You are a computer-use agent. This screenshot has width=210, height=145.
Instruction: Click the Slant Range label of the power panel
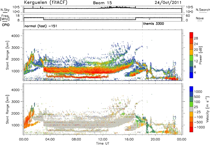[7, 55]
